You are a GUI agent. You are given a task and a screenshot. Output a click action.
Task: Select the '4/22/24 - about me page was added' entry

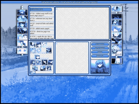42,32
